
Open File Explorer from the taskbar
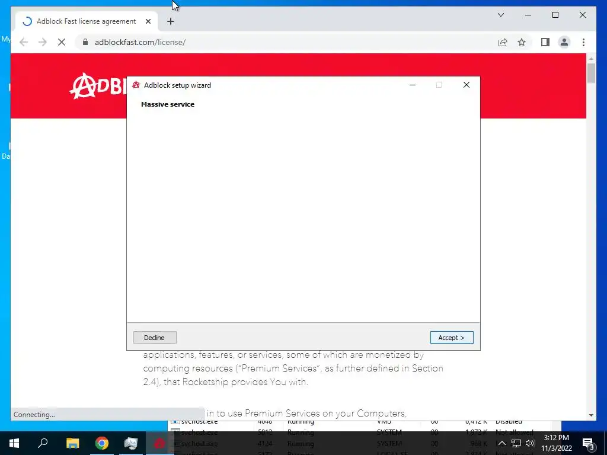(x=72, y=443)
